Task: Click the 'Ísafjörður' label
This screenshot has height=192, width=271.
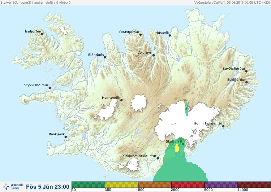Action: (33, 31)
